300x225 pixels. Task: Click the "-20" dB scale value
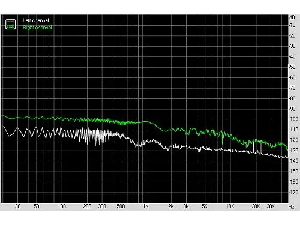(x=292, y=35)
